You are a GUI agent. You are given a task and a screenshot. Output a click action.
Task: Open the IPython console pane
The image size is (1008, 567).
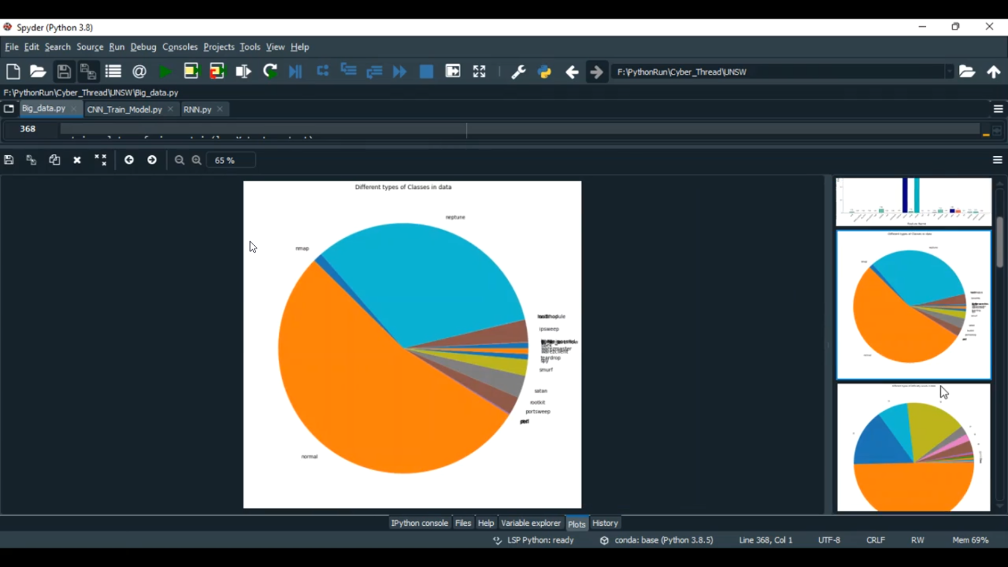pos(419,523)
